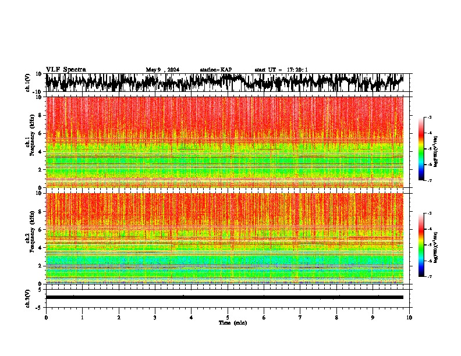461x356 pixels.
Task: Click the "6" tick on the time axis
Action: (264, 318)
